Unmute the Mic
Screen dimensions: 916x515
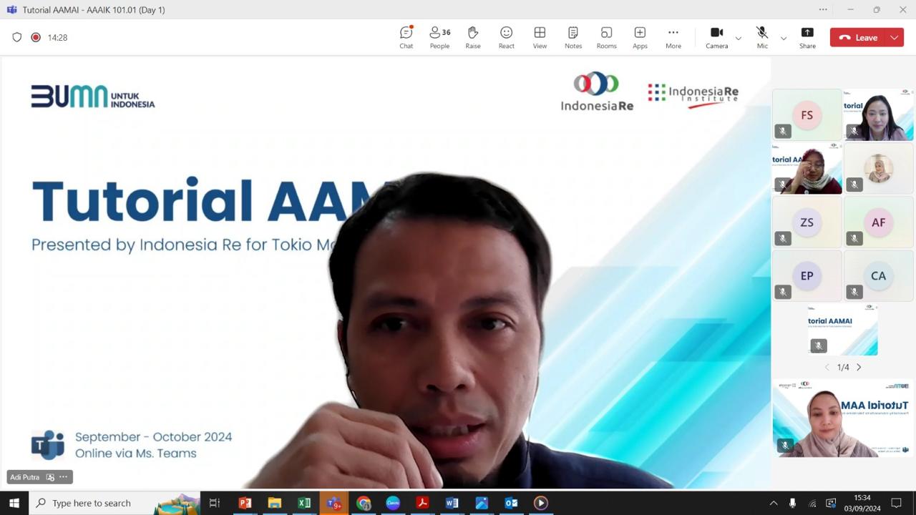tap(762, 37)
